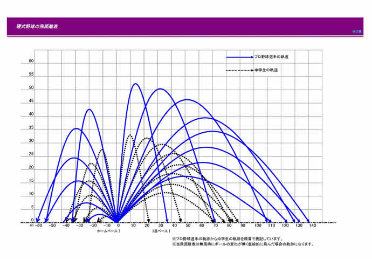Click the 2塁ベース label below the axis
The image size is (372, 259).
pos(160,231)
